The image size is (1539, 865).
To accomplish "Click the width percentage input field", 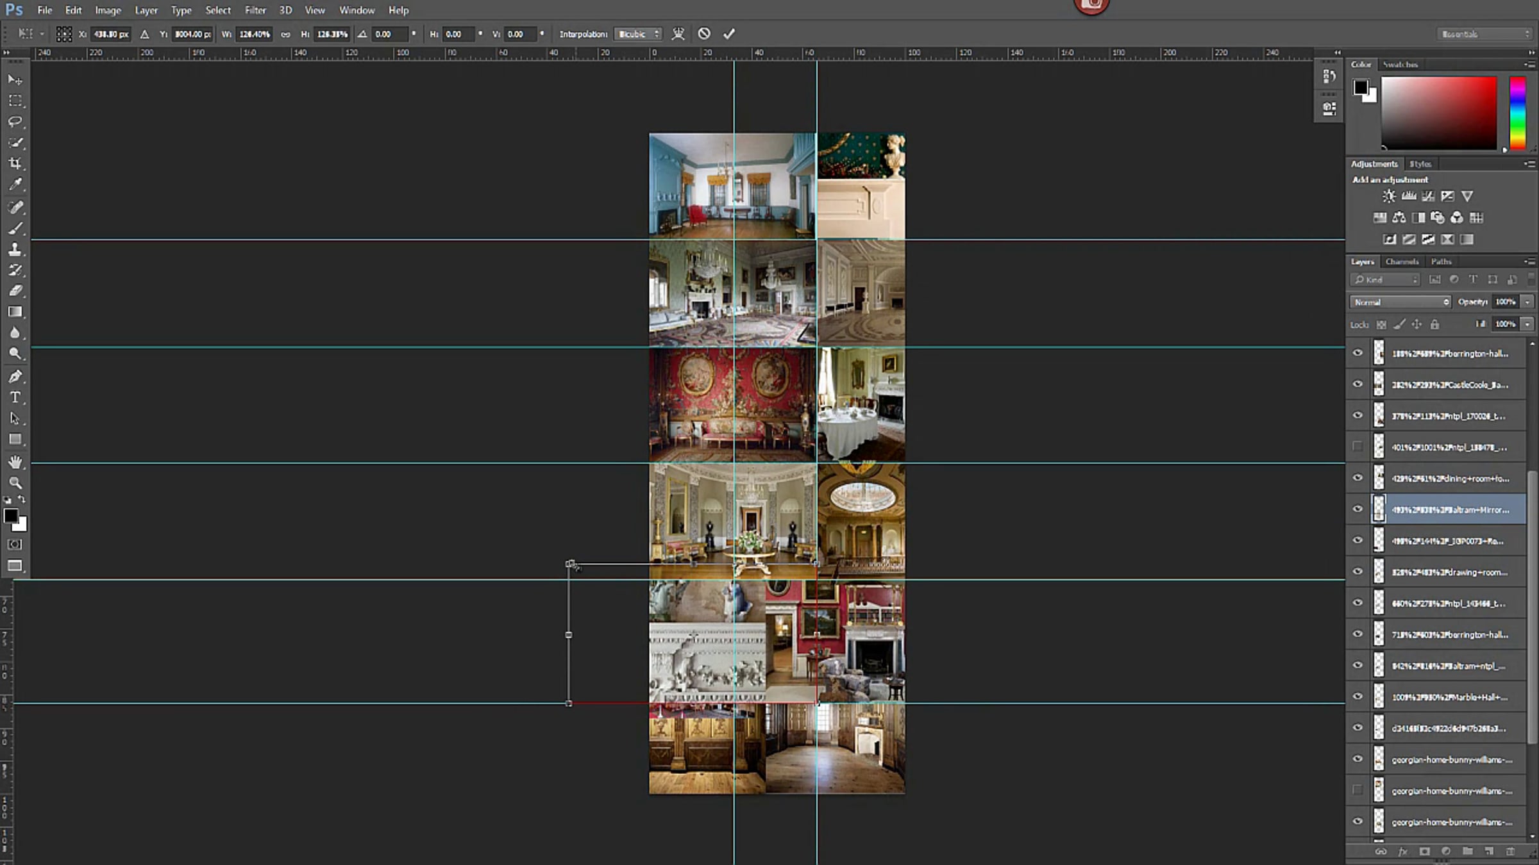I will [x=255, y=34].
